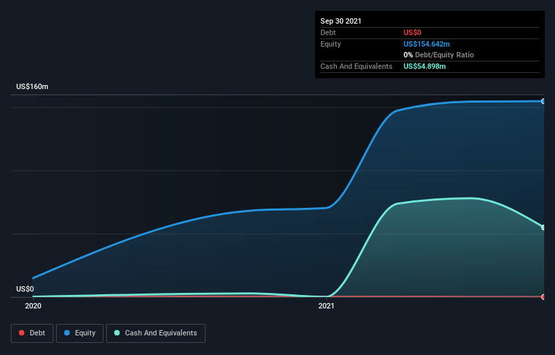The image size is (555, 355).
Task: Click the Sep 30 2021 tooltip date
Action: (341, 21)
